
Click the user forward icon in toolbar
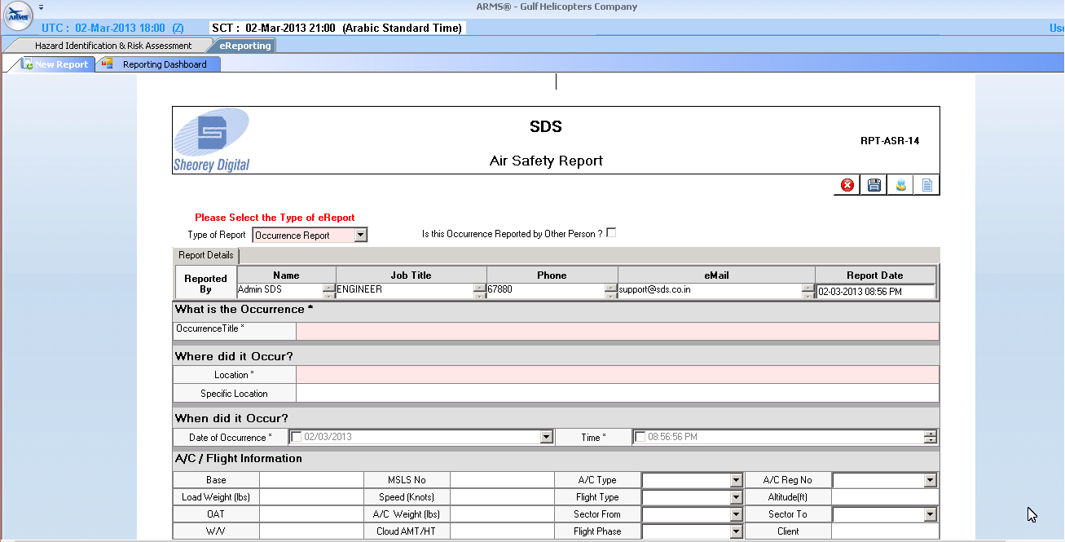coord(900,186)
